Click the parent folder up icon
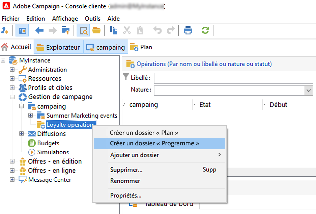The width and height of the screenshot is (316, 214). (x=66, y=31)
